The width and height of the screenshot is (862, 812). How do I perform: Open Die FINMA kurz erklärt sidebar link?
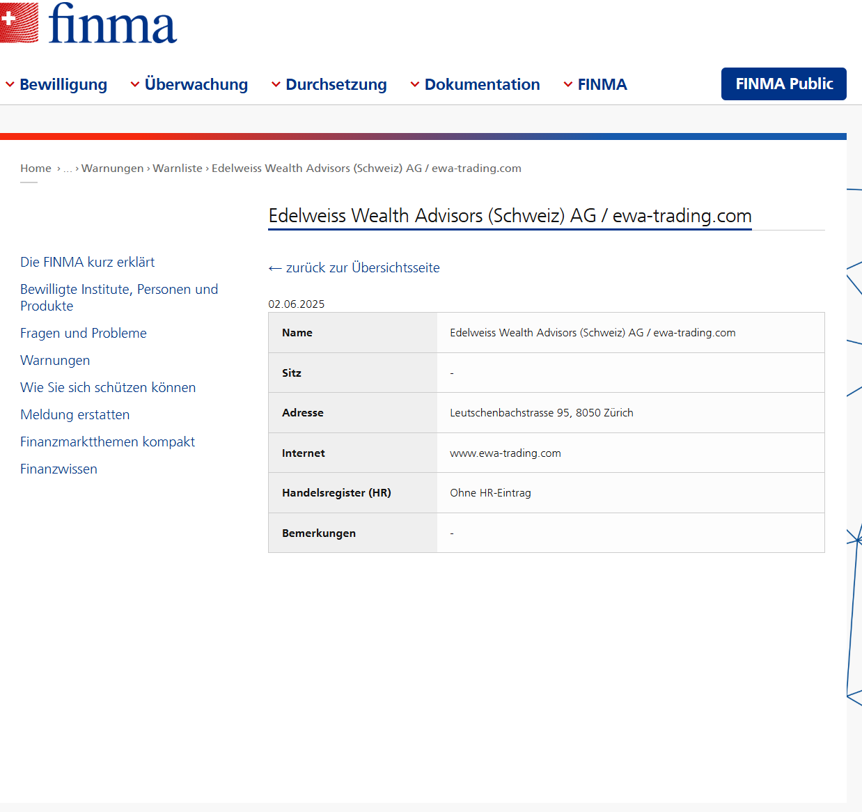pos(87,262)
